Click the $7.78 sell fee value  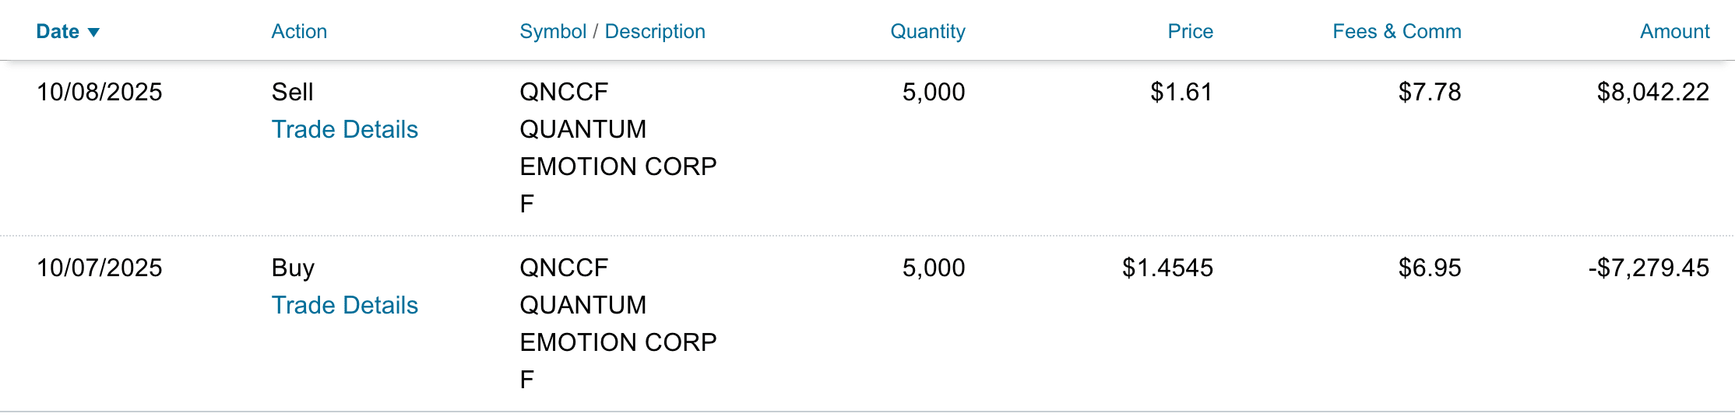click(x=1430, y=92)
